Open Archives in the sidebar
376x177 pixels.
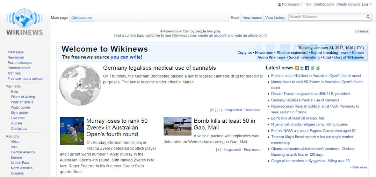pyautogui.click(x=14, y=73)
